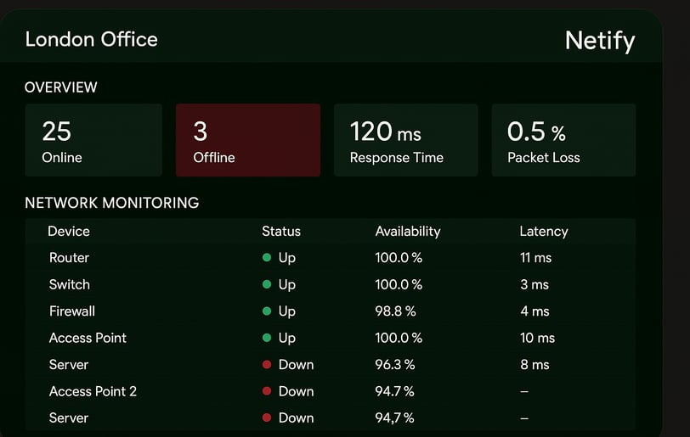
Task: Click the Netify logo
Action: (600, 42)
